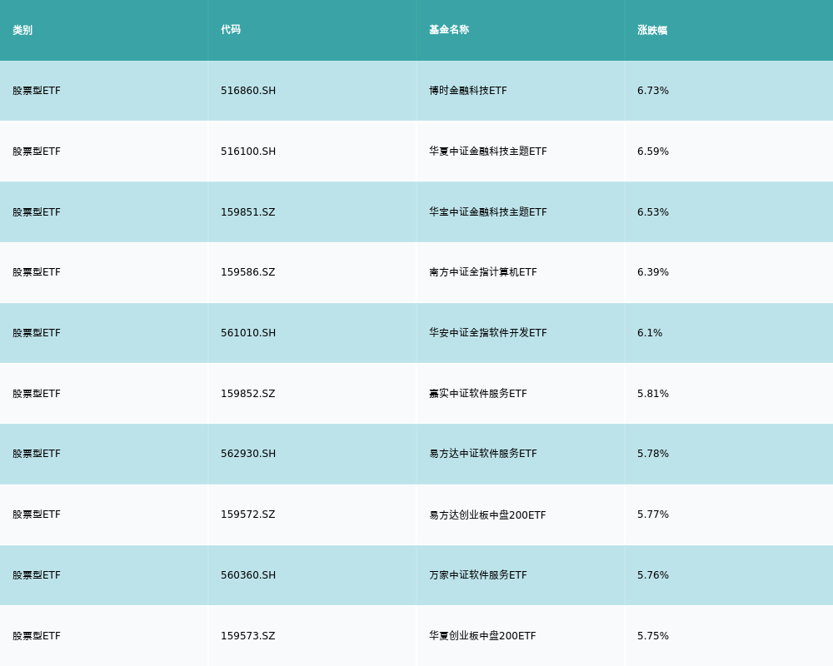Click 华安中证全指软件开发ETF name
The height and width of the screenshot is (666, 833).
coord(487,333)
